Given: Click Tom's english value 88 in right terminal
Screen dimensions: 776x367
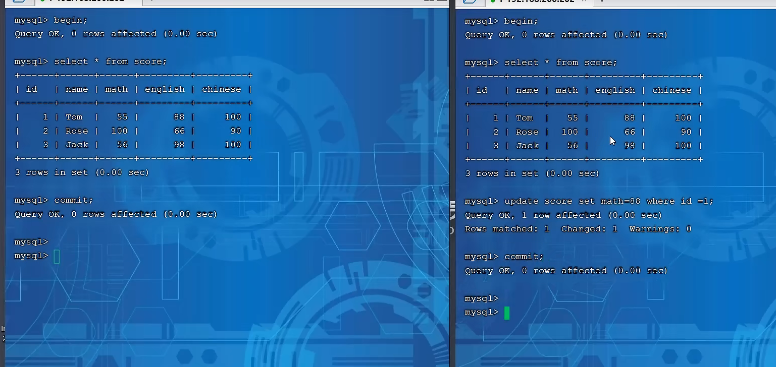Looking at the screenshot, I should click(x=629, y=118).
